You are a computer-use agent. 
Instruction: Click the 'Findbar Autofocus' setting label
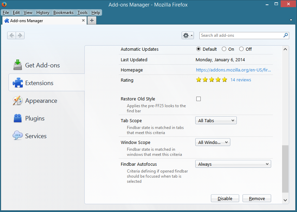coord(139,164)
